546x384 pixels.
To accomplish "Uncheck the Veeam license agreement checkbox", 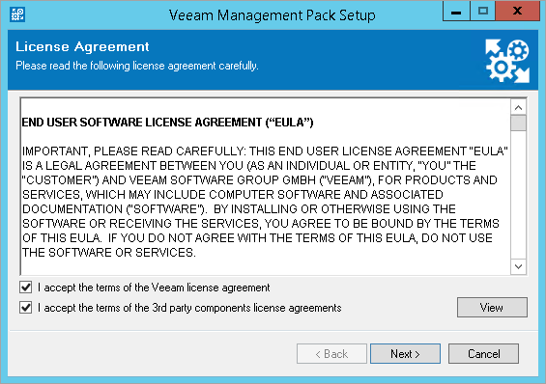I will [26, 288].
